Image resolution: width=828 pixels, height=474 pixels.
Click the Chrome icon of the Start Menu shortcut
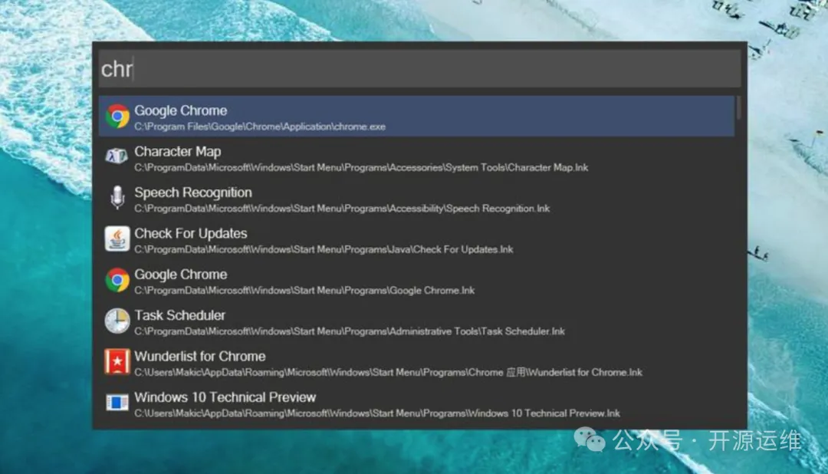tap(117, 280)
